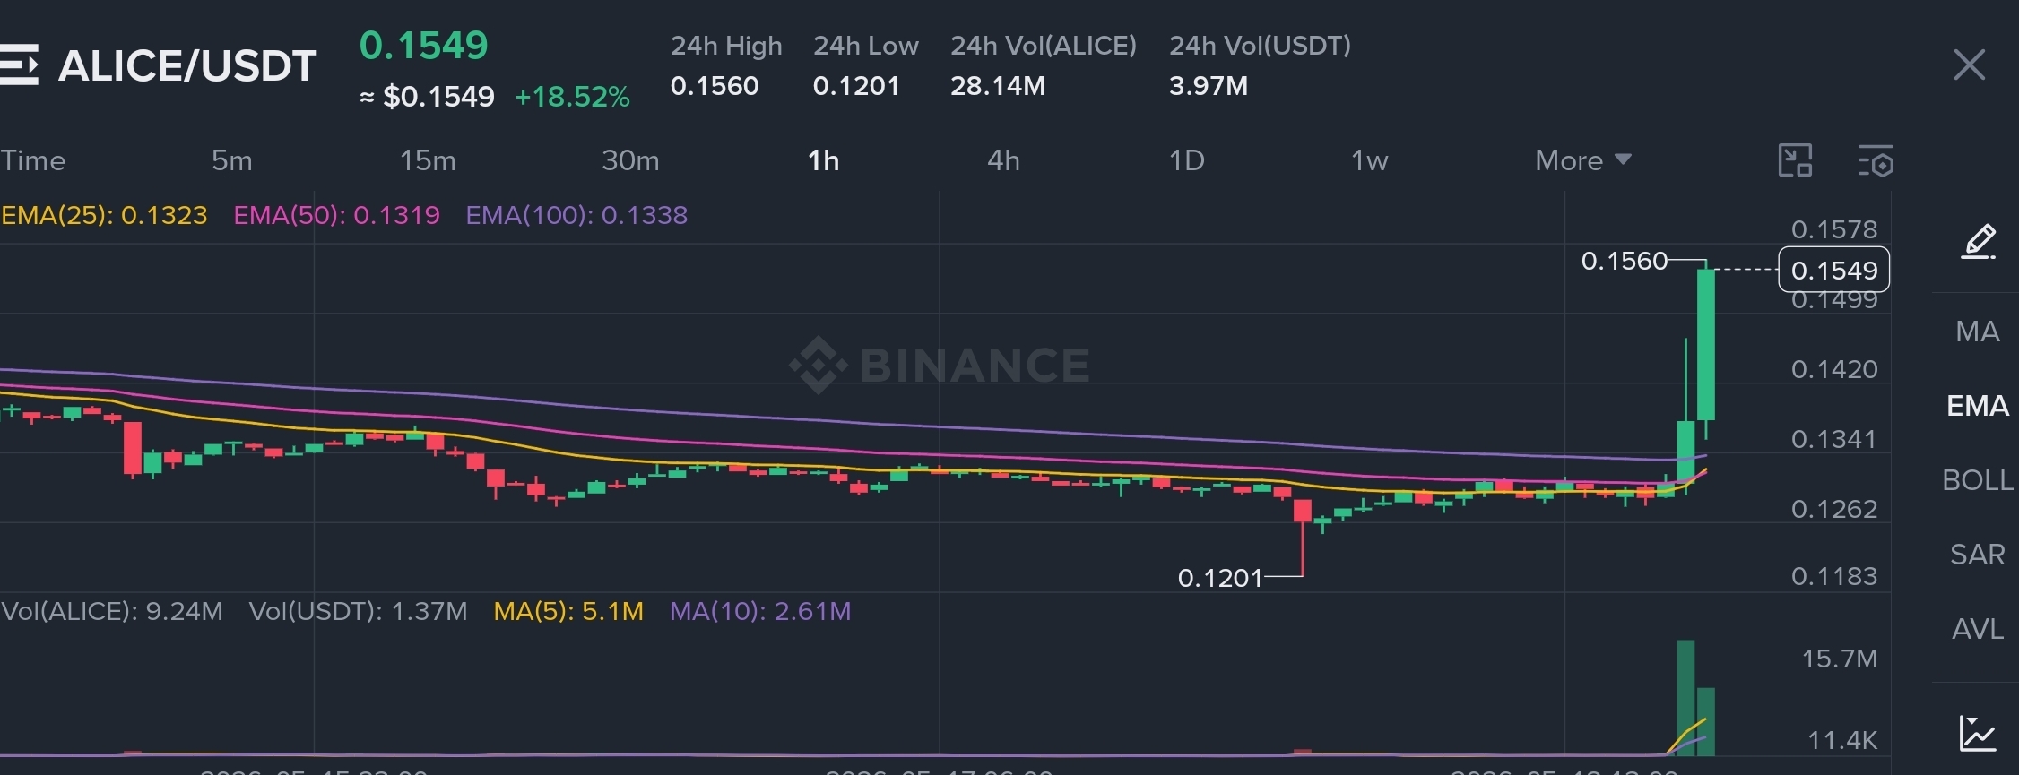Click the 0.1578 price axis label
The height and width of the screenshot is (775, 2019).
(x=1834, y=229)
